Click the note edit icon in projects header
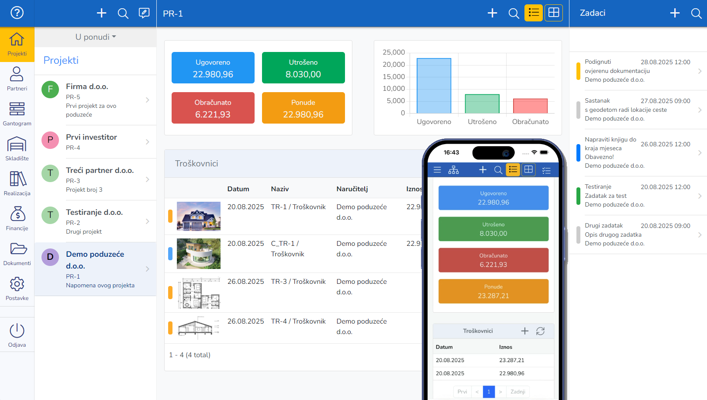 coord(144,13)
